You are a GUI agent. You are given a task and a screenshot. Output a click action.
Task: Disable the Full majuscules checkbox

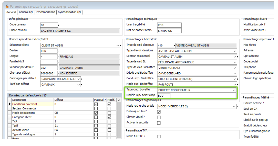click(x=159, y=112)
